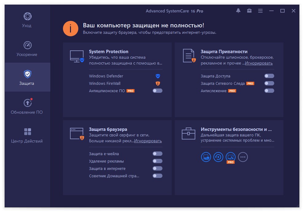Select the Защита tab label
Image resolution: width=304 pixels, height=212 pixels.
click(27, 83)
